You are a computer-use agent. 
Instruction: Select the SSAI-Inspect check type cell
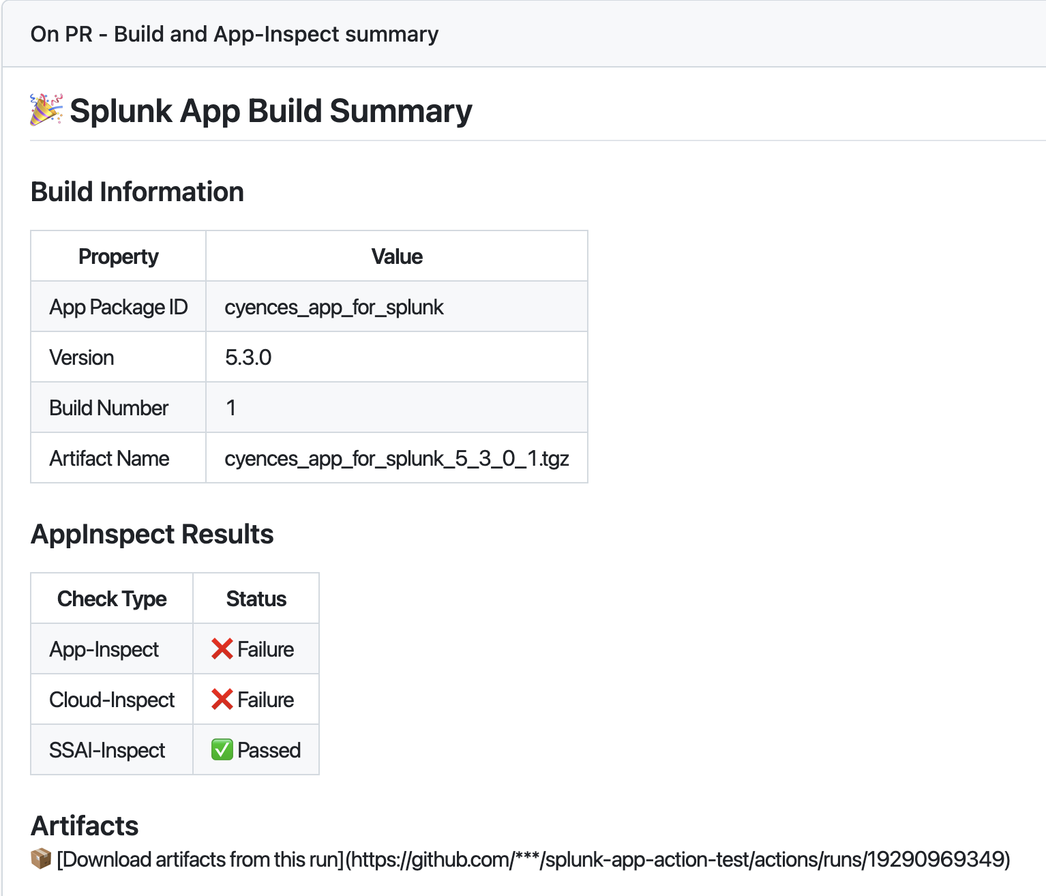tap(112, 750)
